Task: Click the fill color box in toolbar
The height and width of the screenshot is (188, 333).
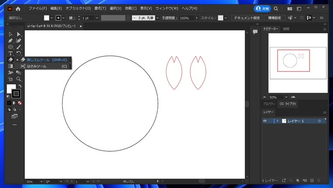Action: (x=10, y=87)
